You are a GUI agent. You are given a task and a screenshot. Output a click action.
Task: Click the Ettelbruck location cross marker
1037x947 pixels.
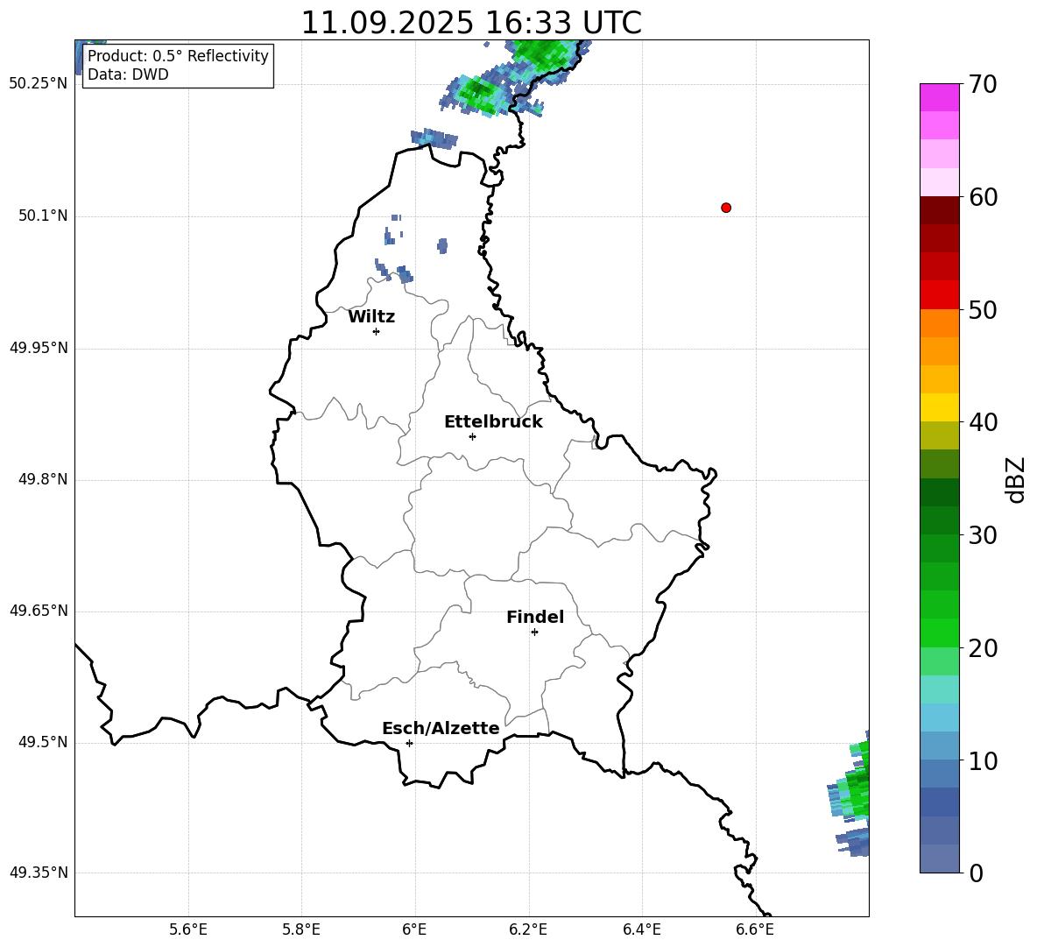coord(472,436)
